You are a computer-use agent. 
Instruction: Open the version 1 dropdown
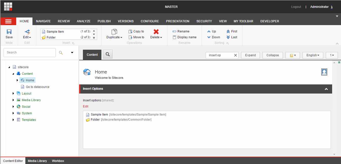332,55
